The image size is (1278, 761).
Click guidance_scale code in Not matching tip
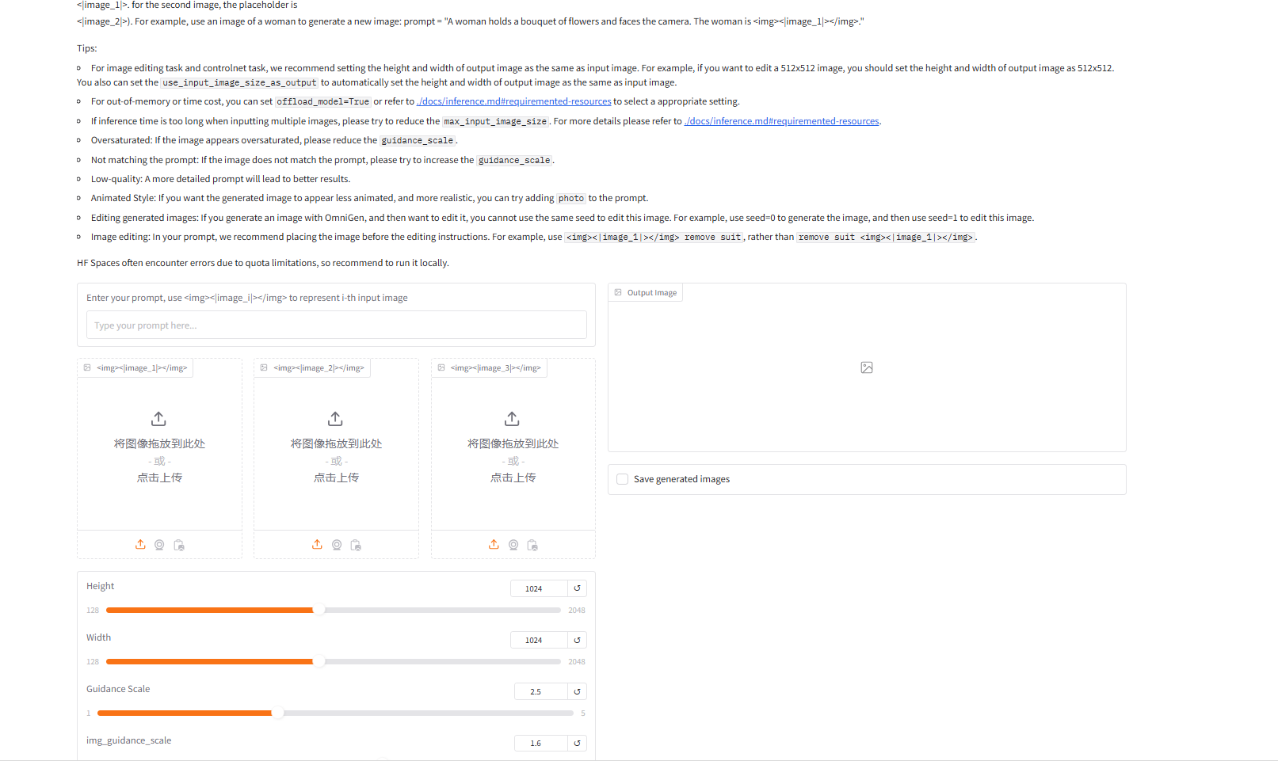tap(514, 160)
